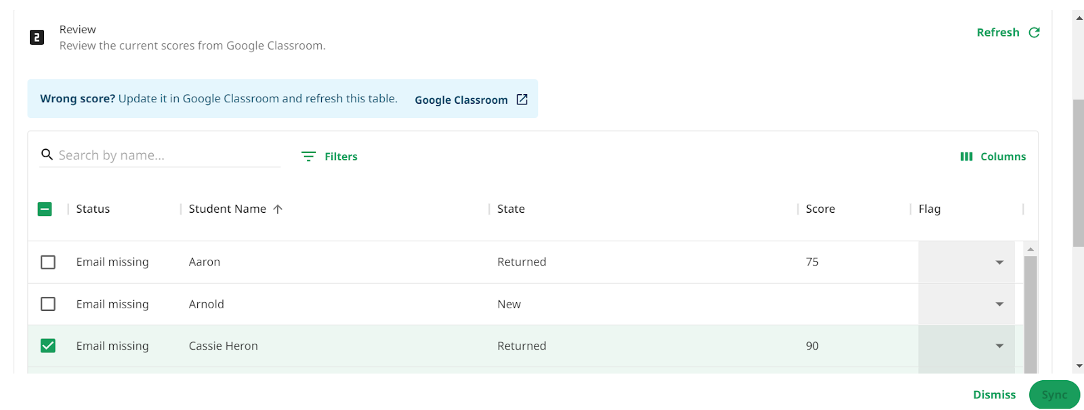Click the step 2 Review badge icon
The width and height of the screenshot is (1084, 410).
coord(37,37)
